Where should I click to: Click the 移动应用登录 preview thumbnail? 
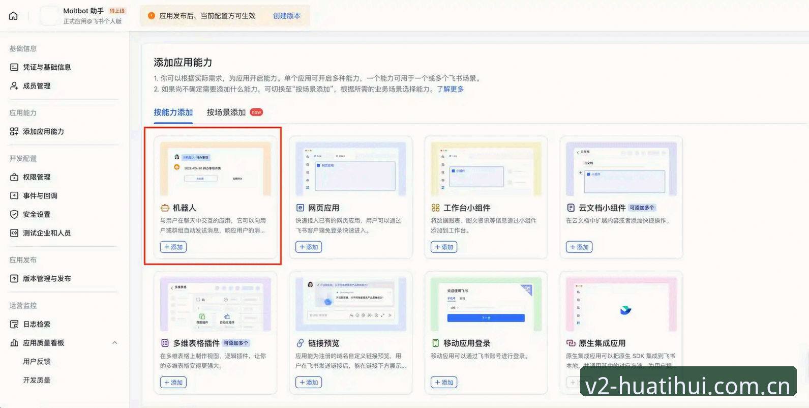point(486,304)
